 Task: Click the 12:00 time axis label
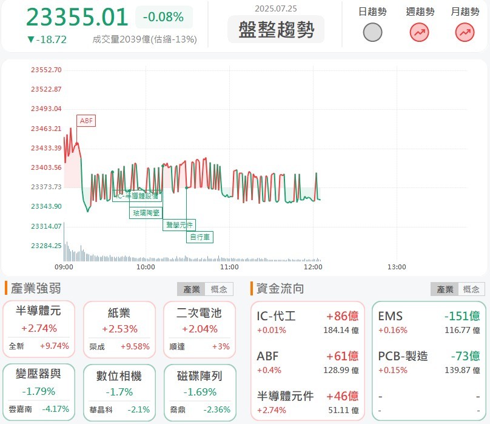pos(313,267)
